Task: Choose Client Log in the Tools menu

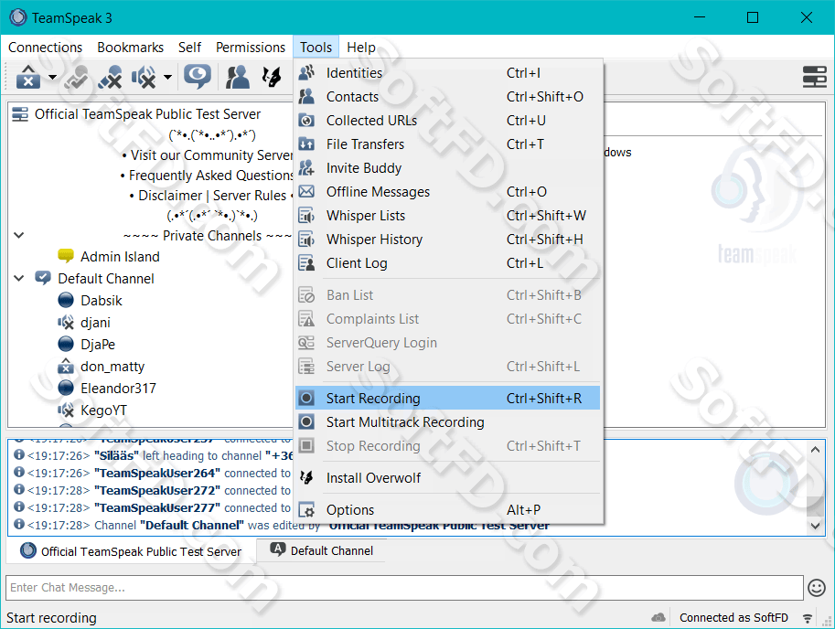Action: (448, 263)
